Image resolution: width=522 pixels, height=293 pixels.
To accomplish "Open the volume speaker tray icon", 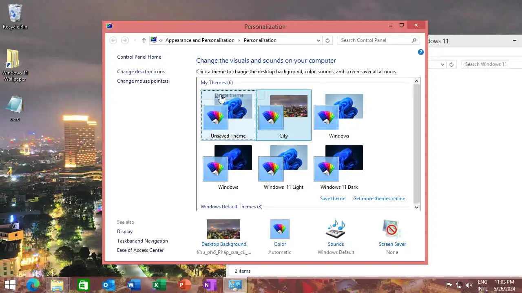I will (x=469, y=285).
